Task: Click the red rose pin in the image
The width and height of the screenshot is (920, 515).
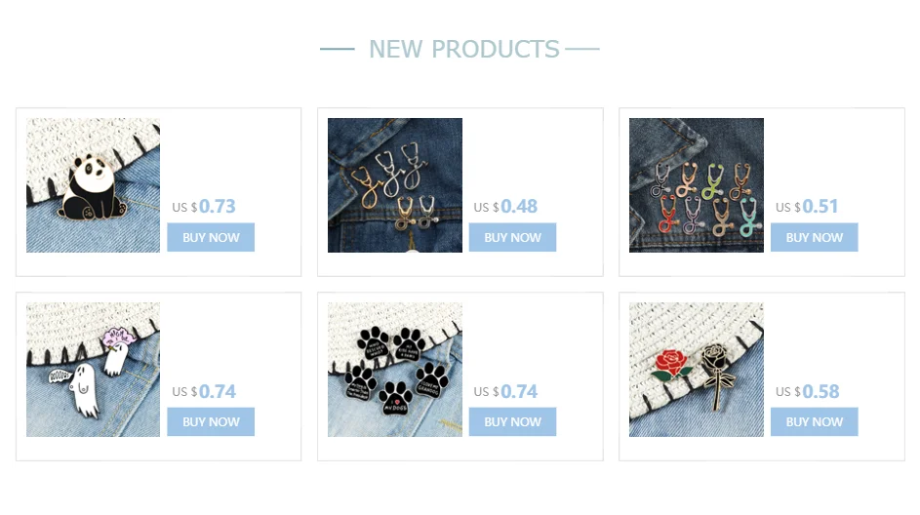Action: pyautogui.click(x=671, y=365)
